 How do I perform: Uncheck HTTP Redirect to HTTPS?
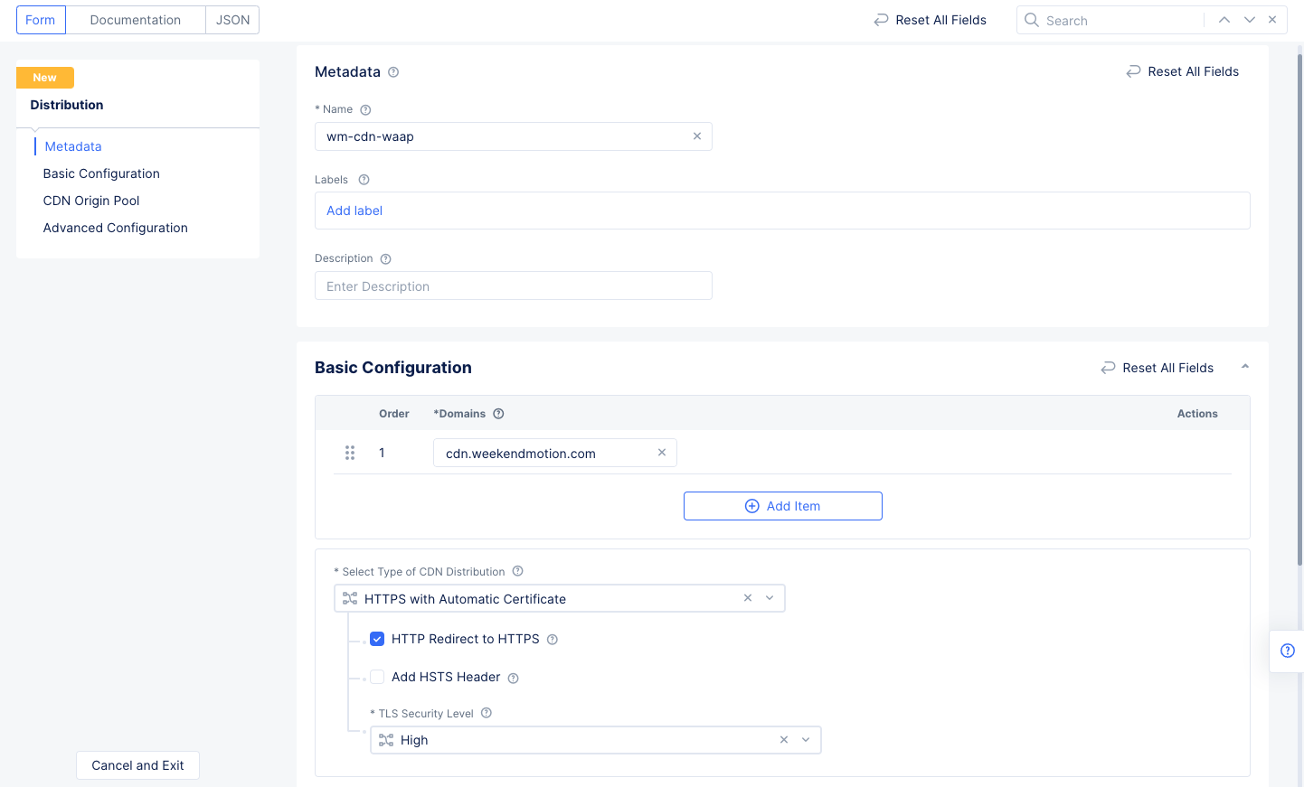tap(377, 639)
